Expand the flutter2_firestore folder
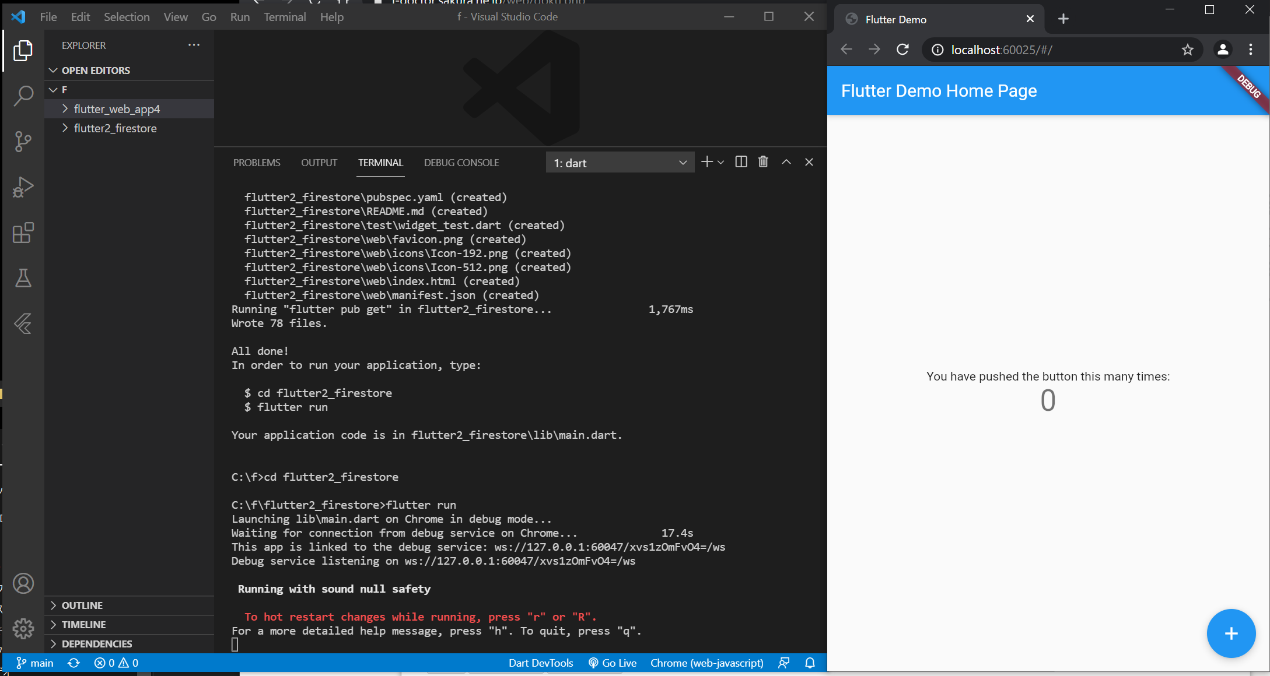The width and height of the screenshot is (1270, 676). [115, 128]
